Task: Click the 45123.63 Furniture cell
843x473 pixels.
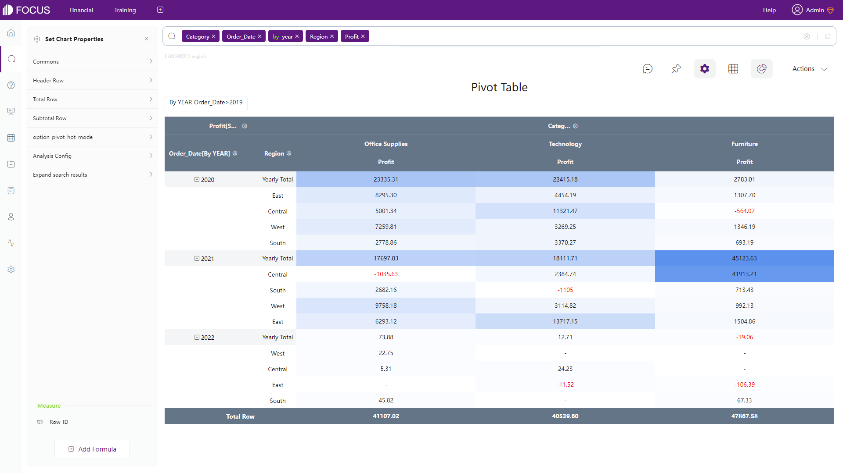Action: pos(745,258)
